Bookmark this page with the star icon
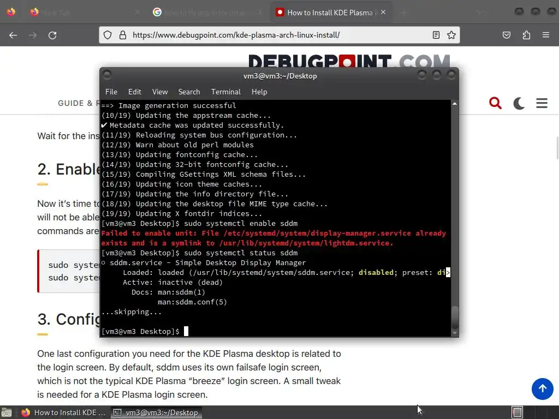The width and height of the screenshot is (559, 419). click(451, 35)
